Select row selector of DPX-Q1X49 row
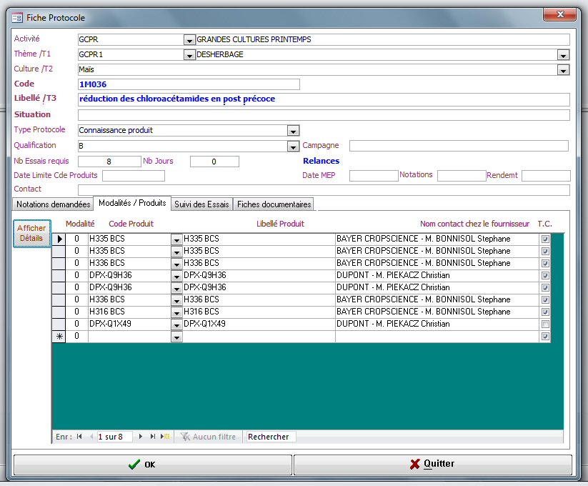This screenshot has height=486, width=588. tap(59, 324)
